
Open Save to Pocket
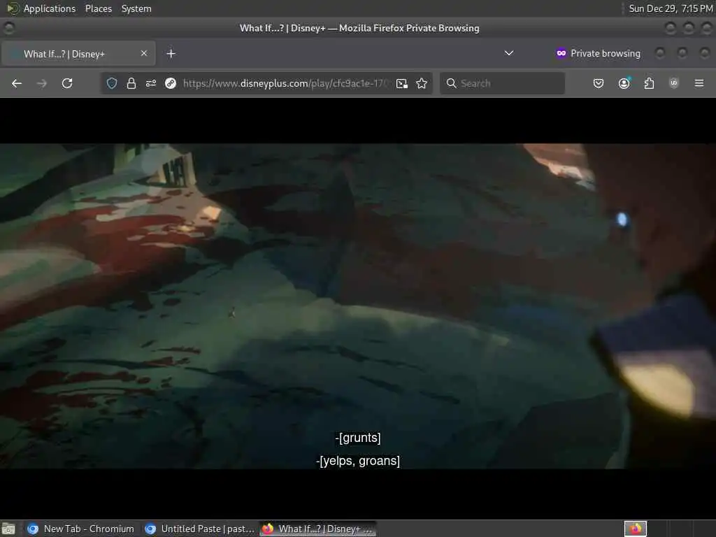point(599,83)
